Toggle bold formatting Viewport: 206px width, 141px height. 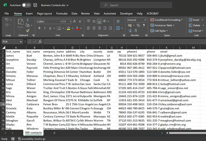coord(39,28)
